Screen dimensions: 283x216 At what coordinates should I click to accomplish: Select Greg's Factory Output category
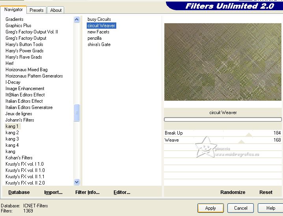pos(26,38)
